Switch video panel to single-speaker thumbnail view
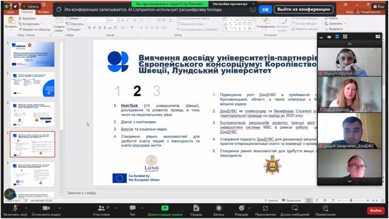Image resolution: width=389 pixels, height=219 pixels. [329, 36]
